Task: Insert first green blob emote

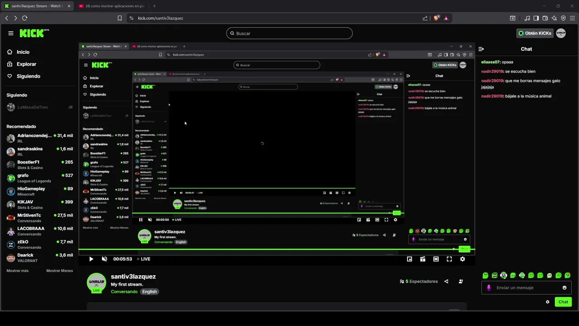Action: (485, 275)
